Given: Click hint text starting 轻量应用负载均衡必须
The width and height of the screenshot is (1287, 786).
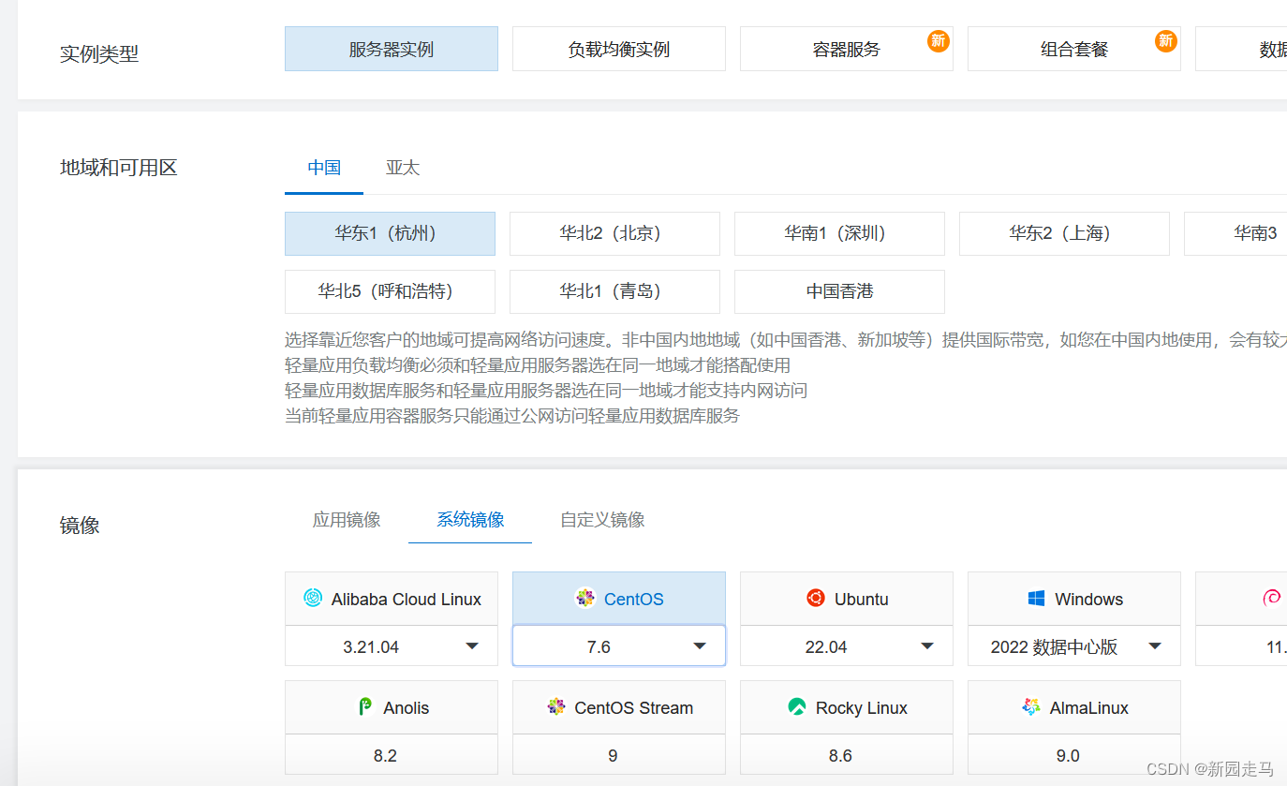Looking at the screenshot, I should (538, 365).
